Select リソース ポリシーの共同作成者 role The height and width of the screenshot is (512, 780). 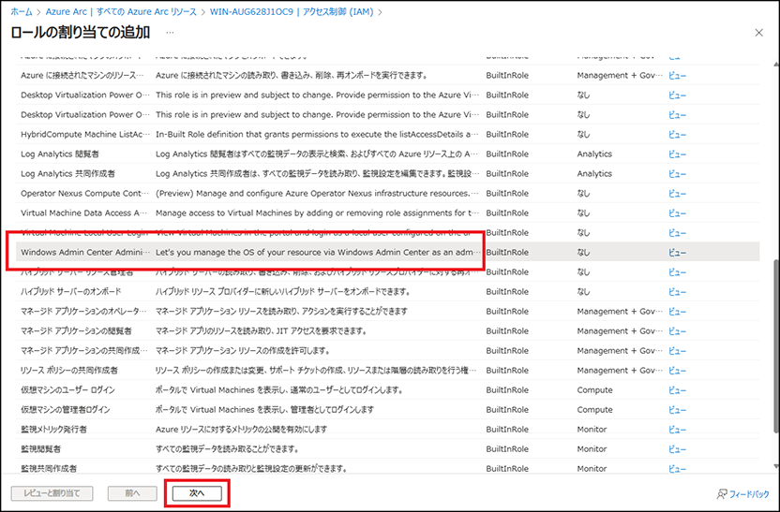[x=387, y=371]
